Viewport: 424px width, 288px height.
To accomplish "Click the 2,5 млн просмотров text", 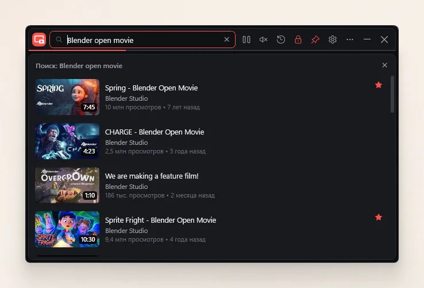I will coord(134,151).
